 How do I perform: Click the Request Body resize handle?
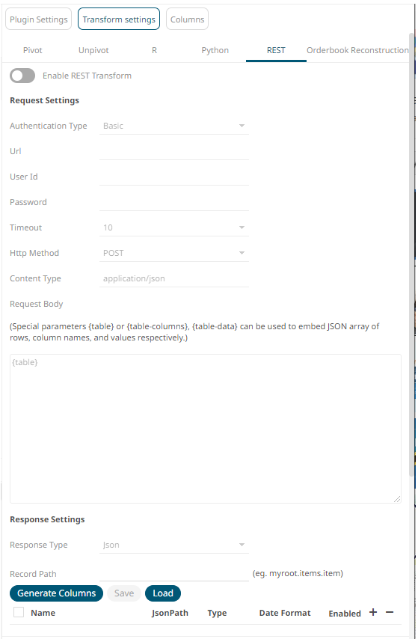click(397, 499)
